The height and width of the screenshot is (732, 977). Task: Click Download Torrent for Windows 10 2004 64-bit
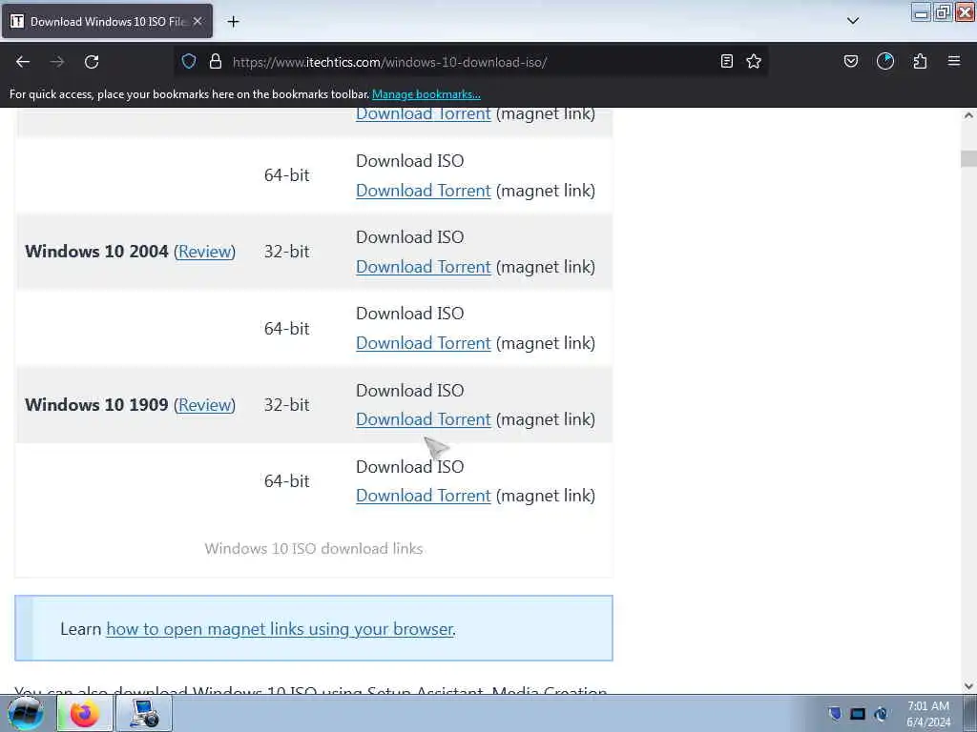(x=423, y=343)
